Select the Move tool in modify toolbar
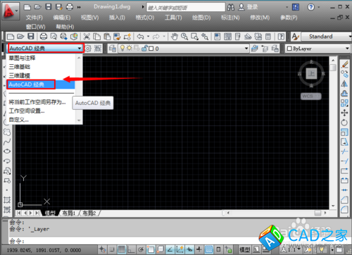Viewport: 352px width, 255px height. 344,113
